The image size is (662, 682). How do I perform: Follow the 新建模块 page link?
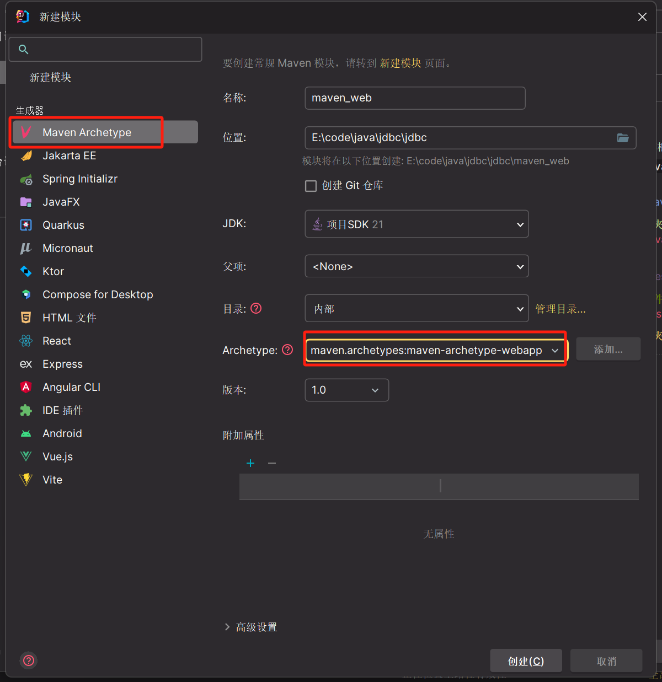click(401, 63)
